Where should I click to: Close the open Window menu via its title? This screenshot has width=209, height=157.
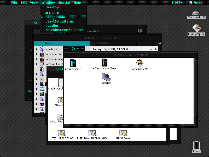tap(48, 3)
